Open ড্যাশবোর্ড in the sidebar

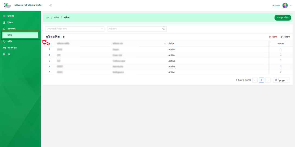[x=11, y=16]
